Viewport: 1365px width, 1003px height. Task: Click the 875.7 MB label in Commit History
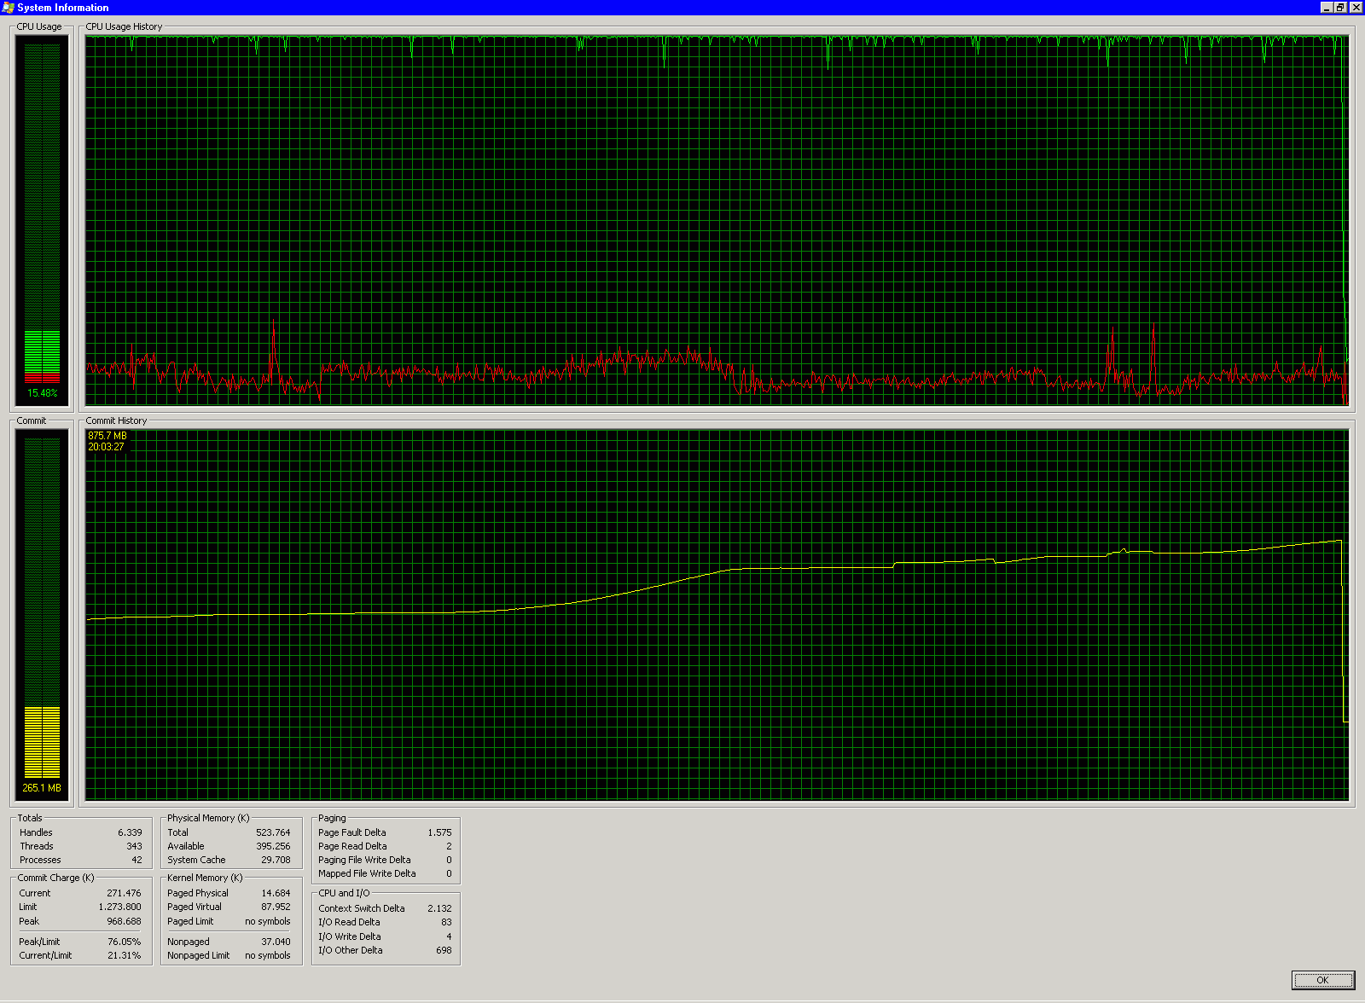pyautogui.click(x=107, y=436)
